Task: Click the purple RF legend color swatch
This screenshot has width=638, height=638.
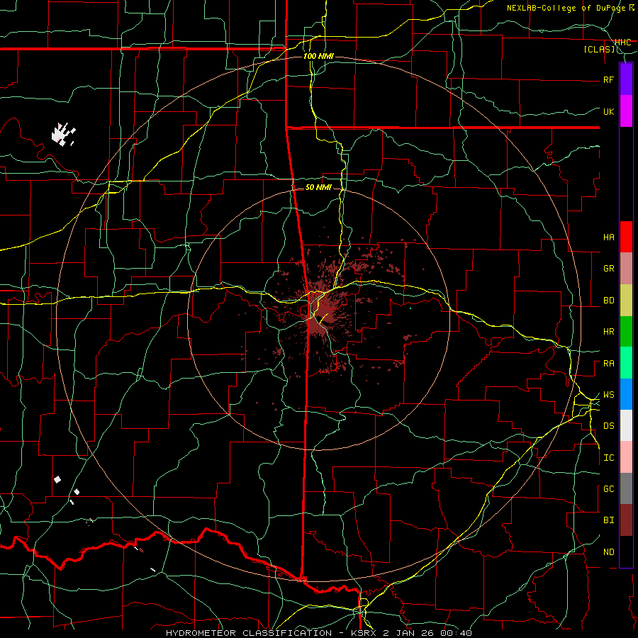Action: pyautogui.click(x=626, y=79)
